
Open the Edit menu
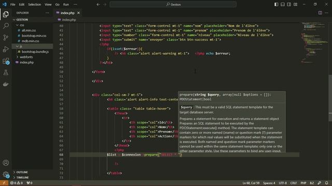[21, 4]
